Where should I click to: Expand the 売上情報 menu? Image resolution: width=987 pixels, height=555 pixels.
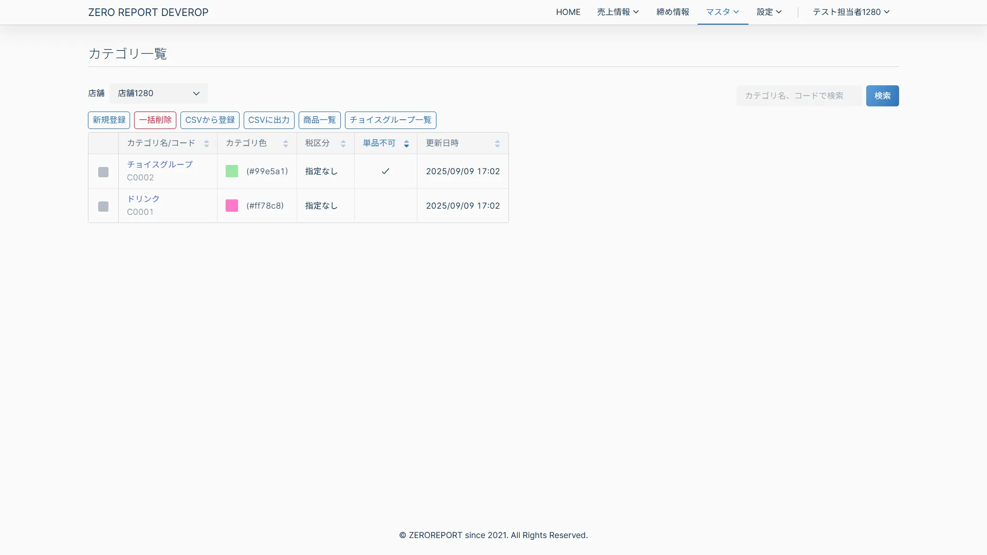click(x=617, y=12)
